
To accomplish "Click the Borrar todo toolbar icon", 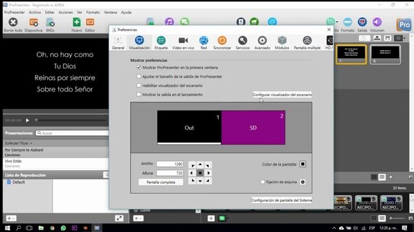I will coord(13,23).
